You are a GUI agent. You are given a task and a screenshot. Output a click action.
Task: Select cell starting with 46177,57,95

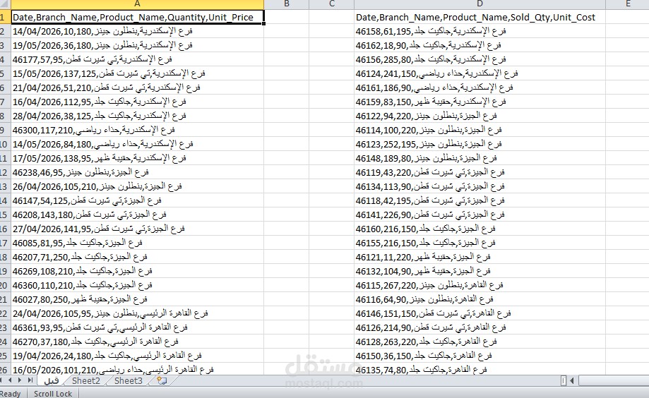(x=137, y=59)
